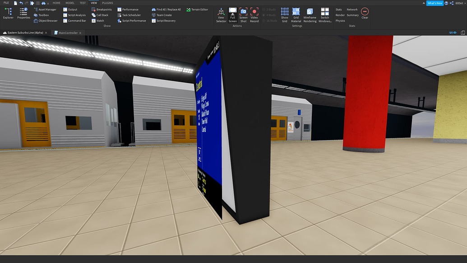This screenshot has width=467, height=263.
Task: Open the Properties panel
Action: (x=23, y=14)
